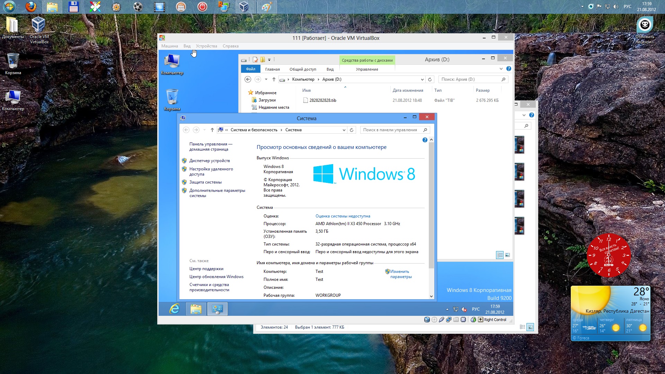
Task: Click VirtualBox cube button in host taskbar
Action: [x=244, y=7]
